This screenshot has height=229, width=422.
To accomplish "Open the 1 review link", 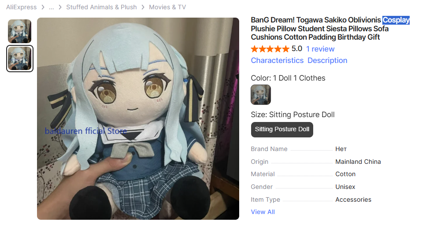I will coord(320,49).
